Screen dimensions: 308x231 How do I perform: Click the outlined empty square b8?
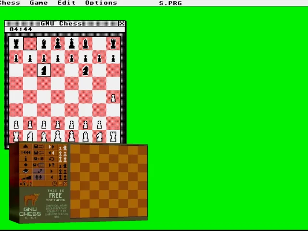(30, 43)
